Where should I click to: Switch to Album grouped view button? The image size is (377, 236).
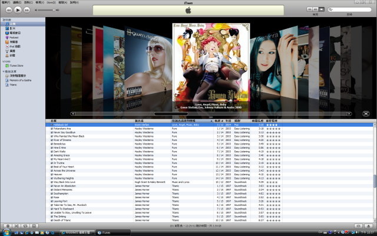316,9
